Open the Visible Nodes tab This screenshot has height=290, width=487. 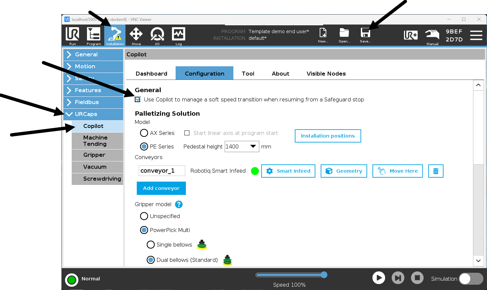(326, 74)
